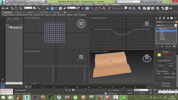The height and width of the screenshot is (100, 178).
Task: Open the Modifiers menu
Action: pyautogui.click(x=45, y=4)
